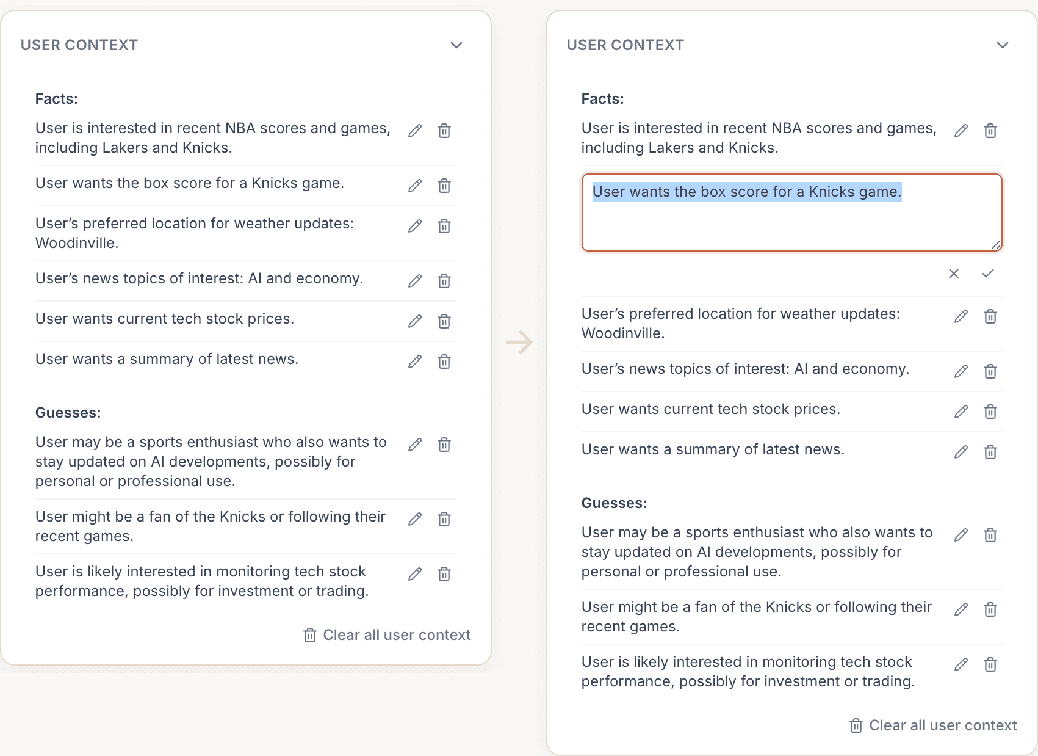Screen dimensions: 1038x756
Task: Delete tech stock prices fact in right panel
Action: click(990, 412)
